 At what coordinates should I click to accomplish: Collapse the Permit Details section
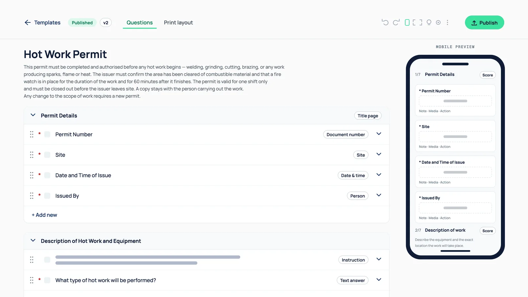point(33,115)
